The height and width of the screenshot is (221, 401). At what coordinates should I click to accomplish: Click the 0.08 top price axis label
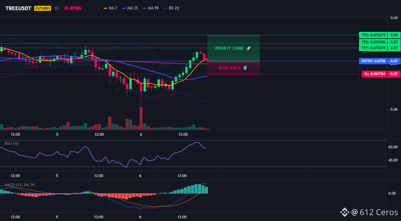394,18
